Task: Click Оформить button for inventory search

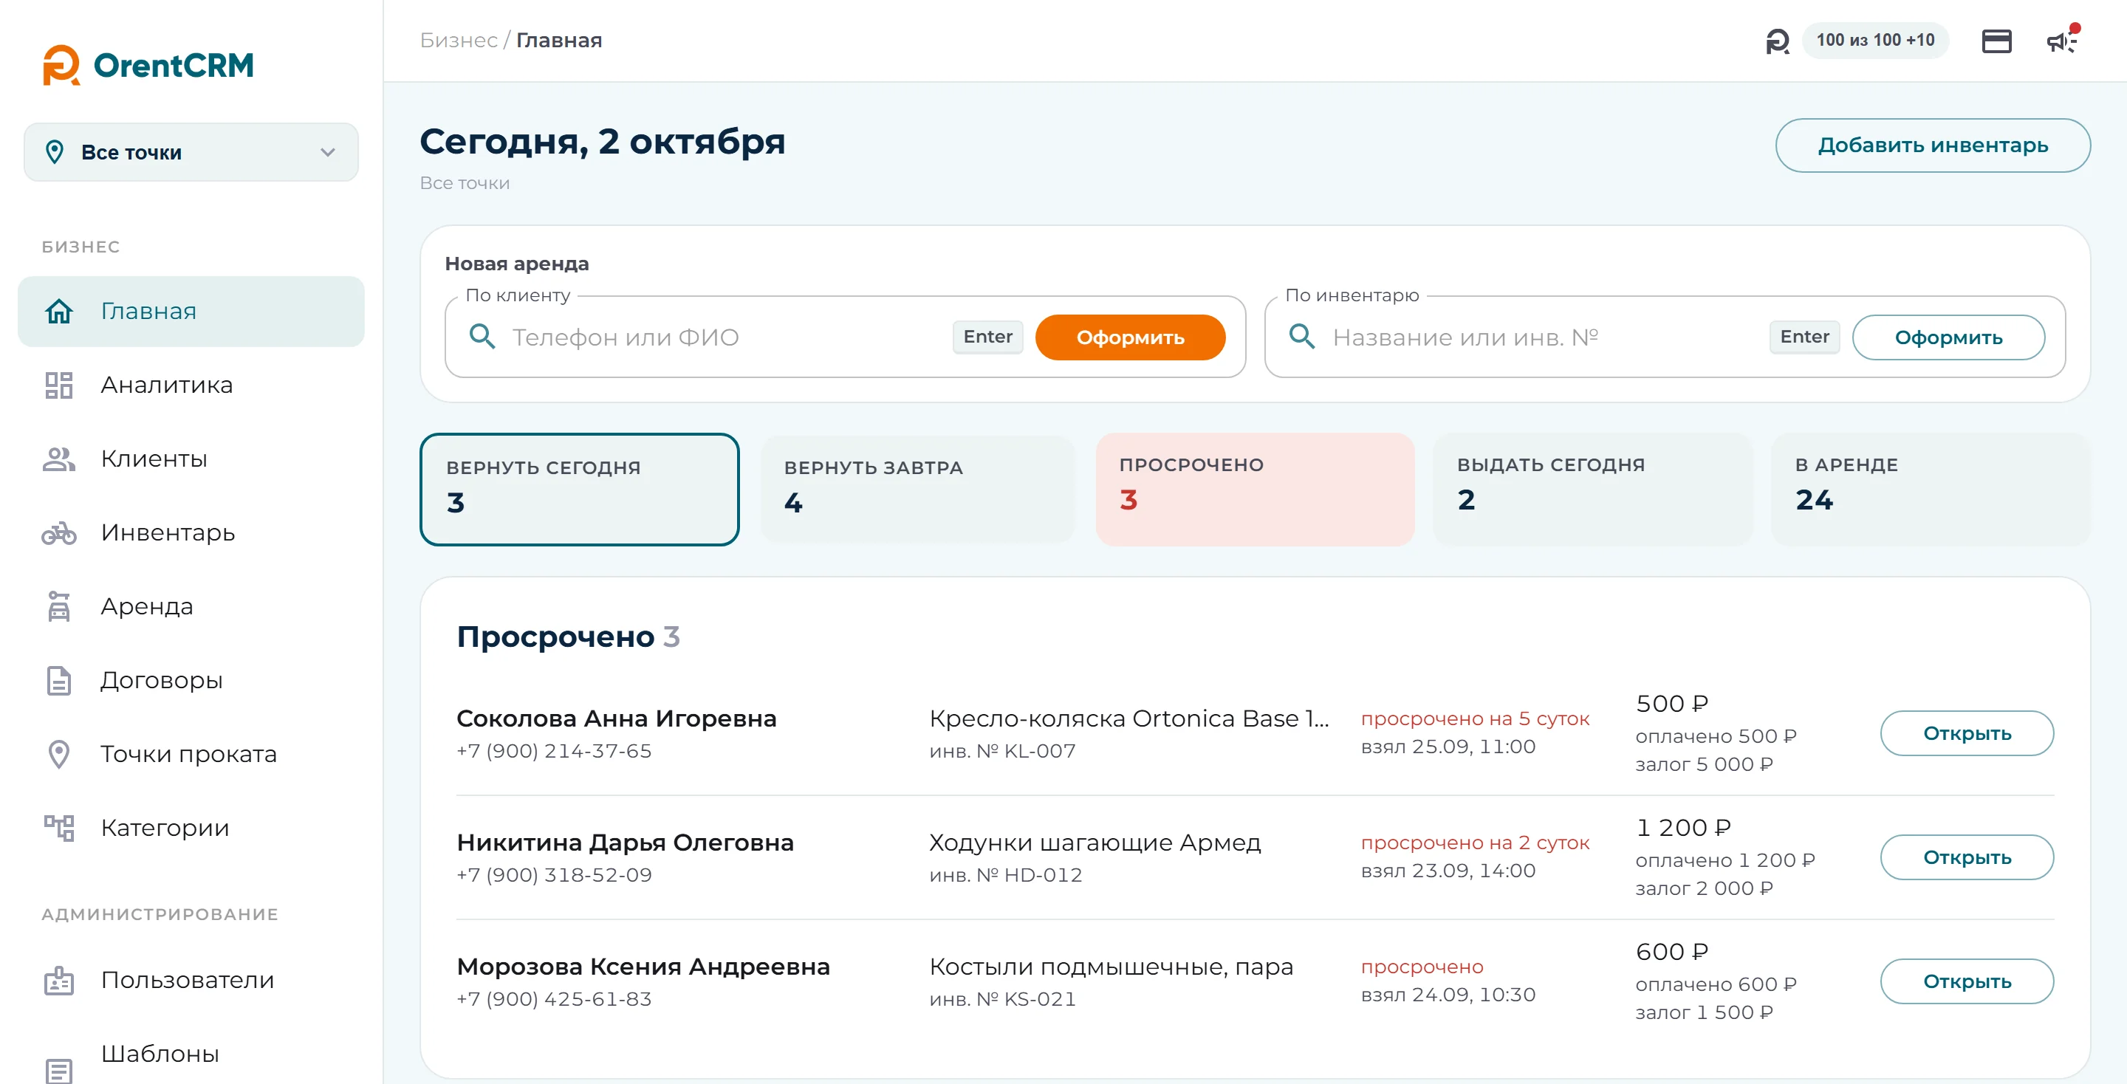Action: (x=1948, y=337)
